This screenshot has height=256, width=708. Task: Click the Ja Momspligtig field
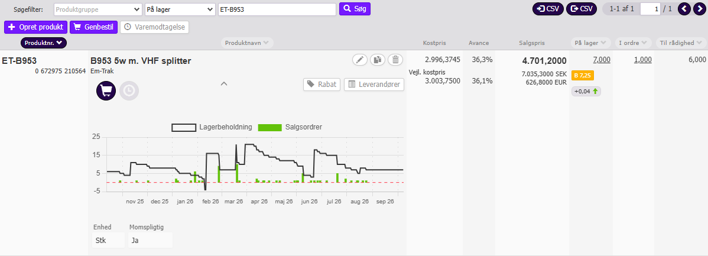[150, 240]
